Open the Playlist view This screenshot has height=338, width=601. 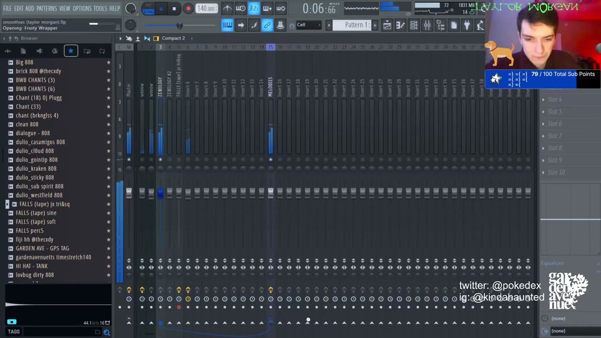pos(387,25)
